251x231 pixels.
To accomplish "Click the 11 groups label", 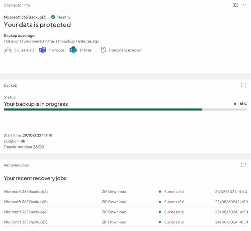I will pyautogui.click(x=57, y=50).
